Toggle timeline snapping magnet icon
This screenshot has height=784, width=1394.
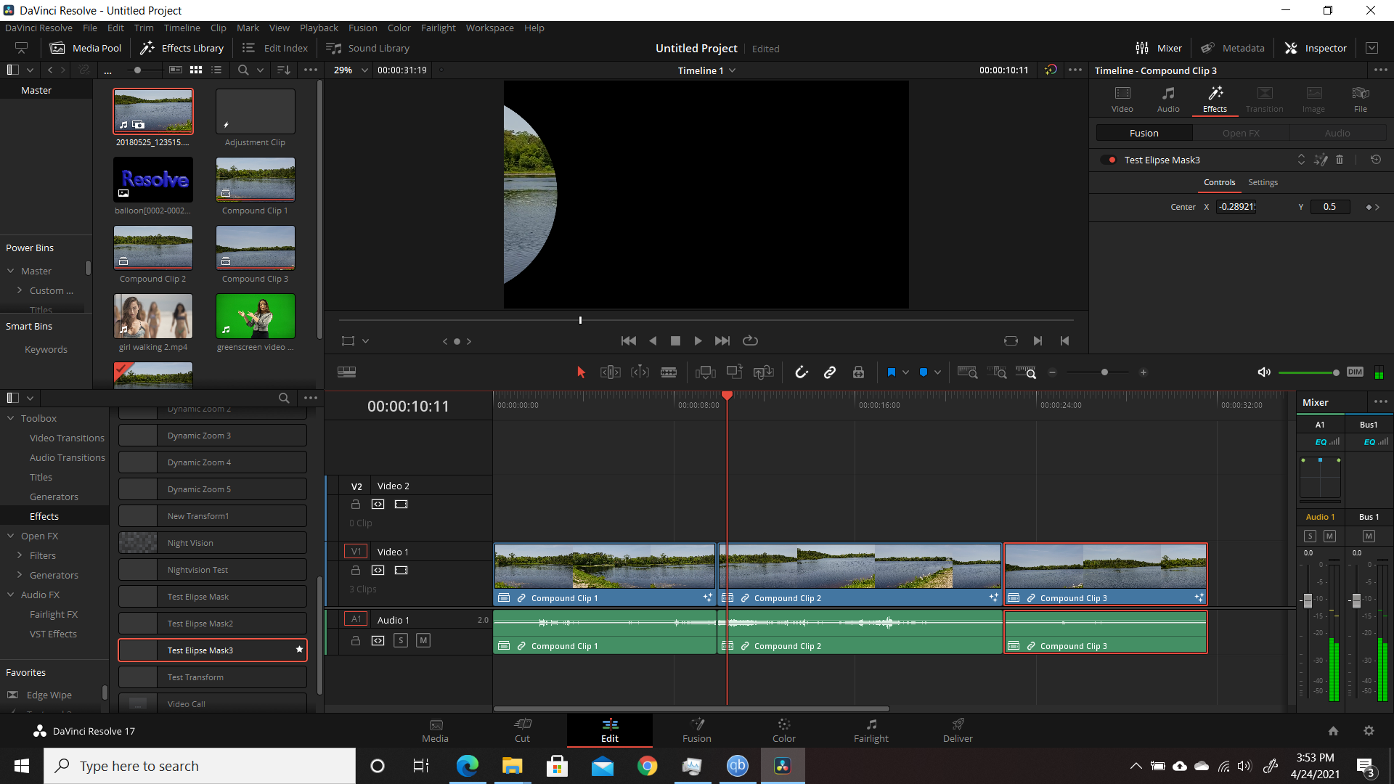(x=801, y=372)
